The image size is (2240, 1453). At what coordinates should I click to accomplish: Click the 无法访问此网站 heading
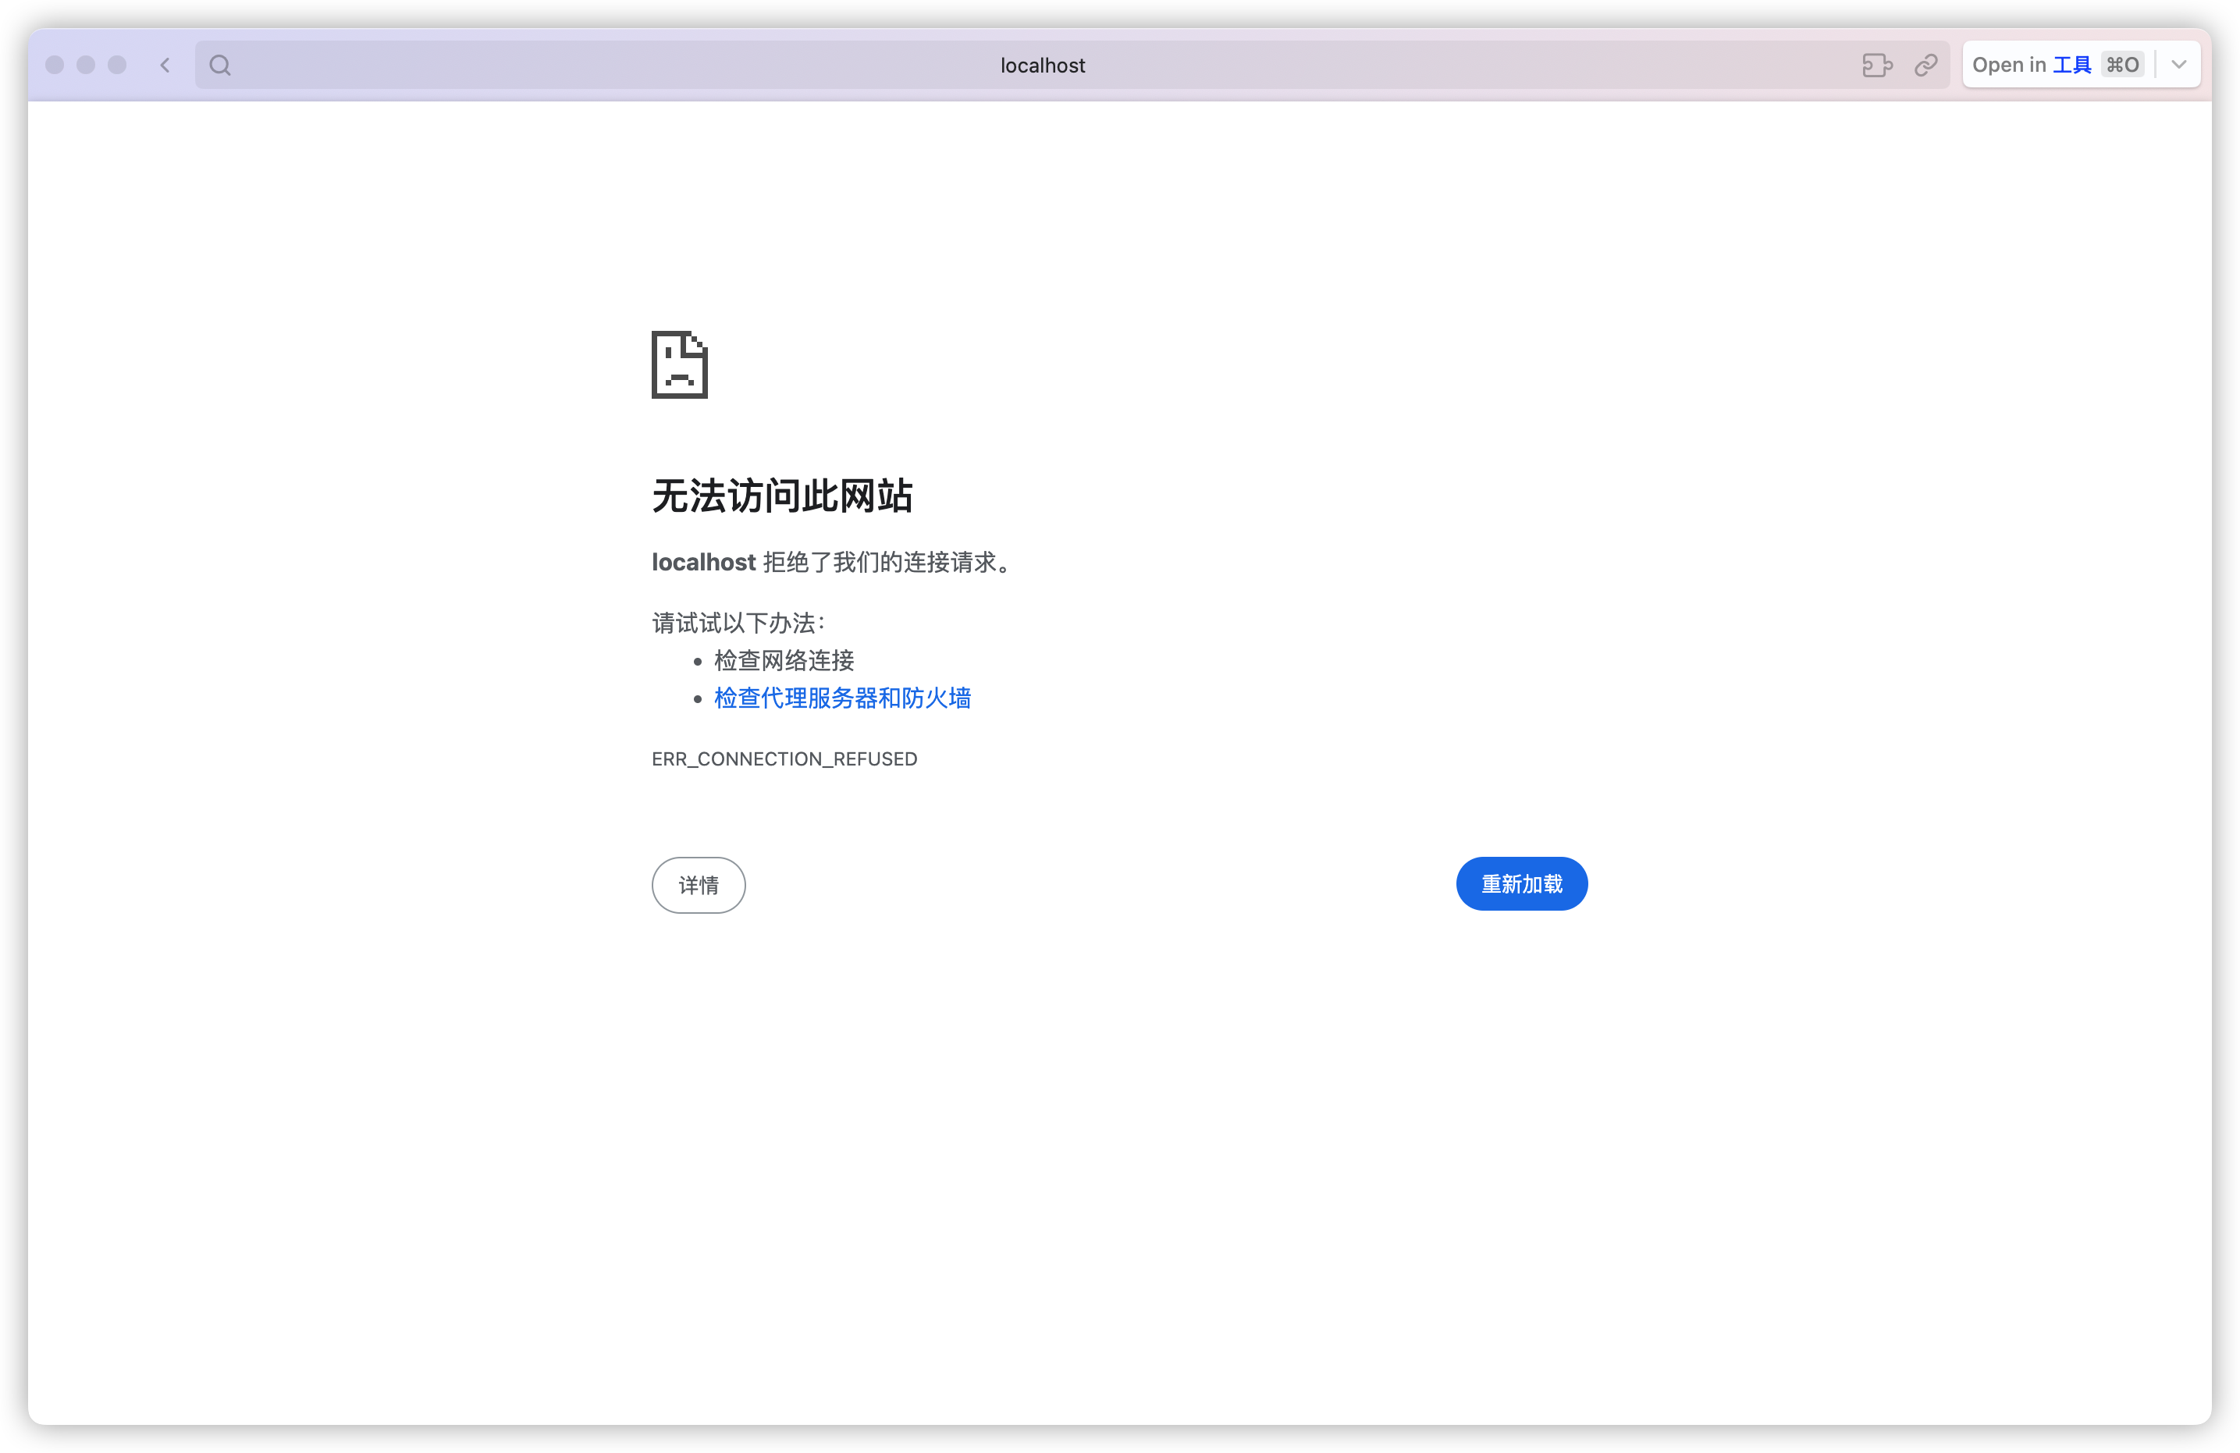point(782,496)
